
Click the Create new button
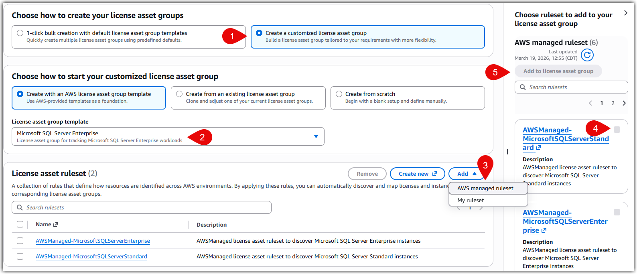click(x=418, y=174)
